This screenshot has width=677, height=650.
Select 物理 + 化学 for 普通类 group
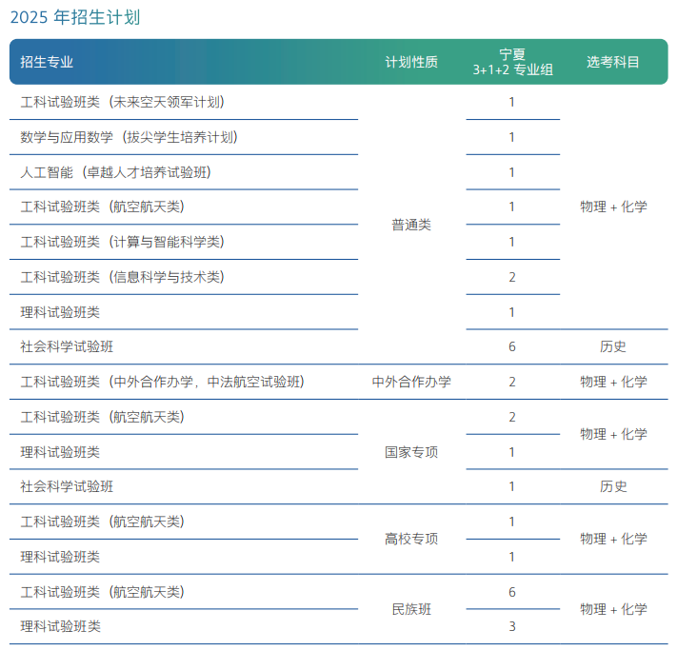pyautogui.click(x=613, y=207)
